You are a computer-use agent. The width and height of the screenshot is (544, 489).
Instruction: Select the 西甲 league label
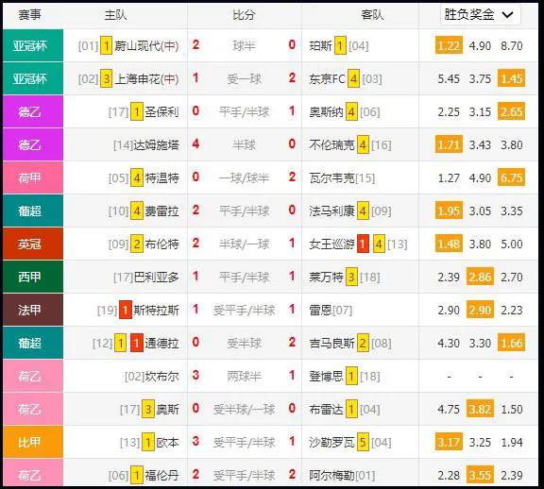coord(33,277)
